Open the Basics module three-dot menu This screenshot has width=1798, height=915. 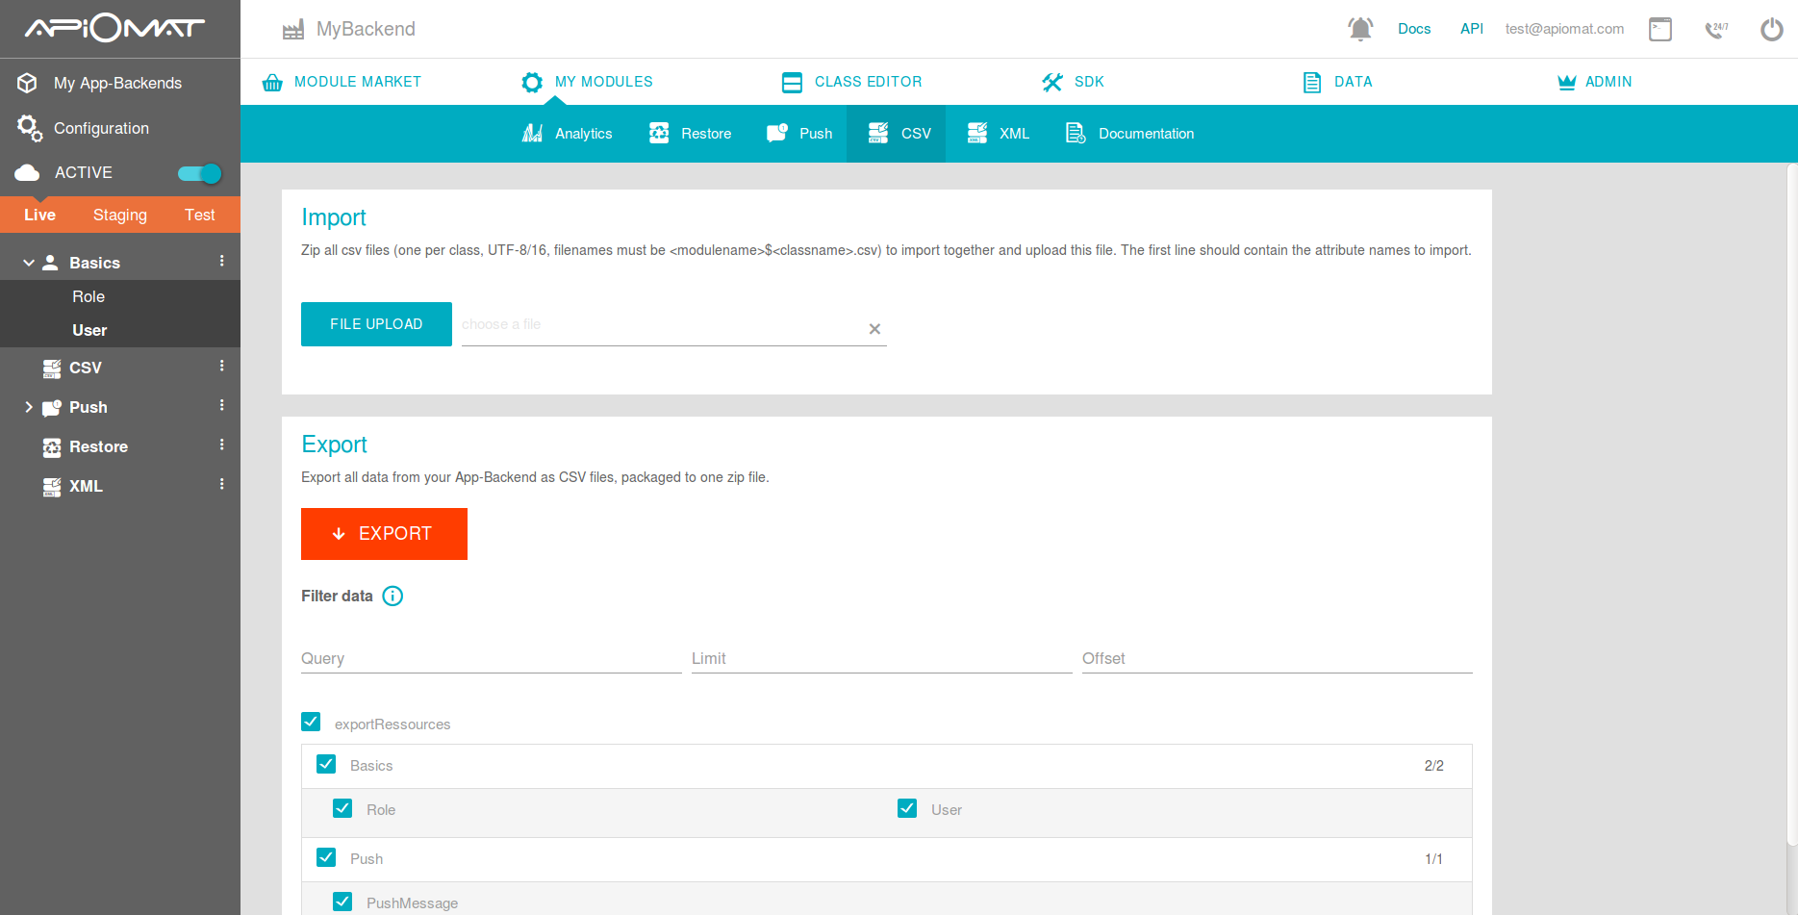(x=222, y=261)
